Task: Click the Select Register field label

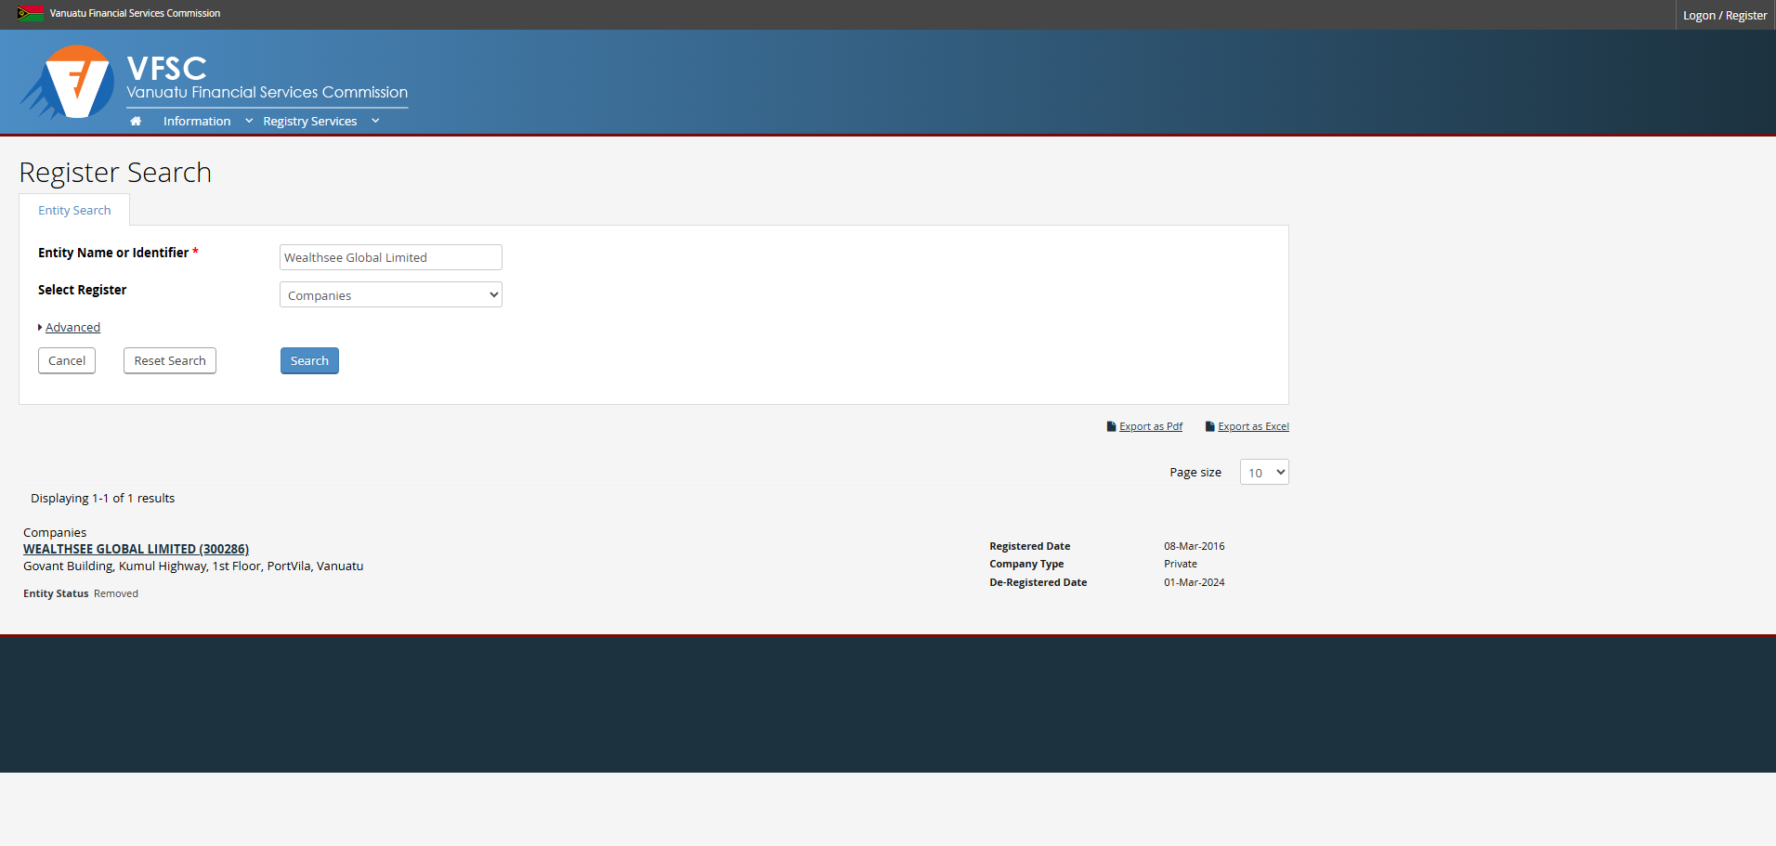Action: (x=82, y=290)
